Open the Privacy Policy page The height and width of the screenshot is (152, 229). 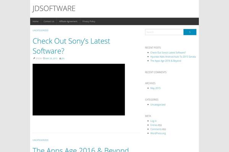[x=89, y=21]
